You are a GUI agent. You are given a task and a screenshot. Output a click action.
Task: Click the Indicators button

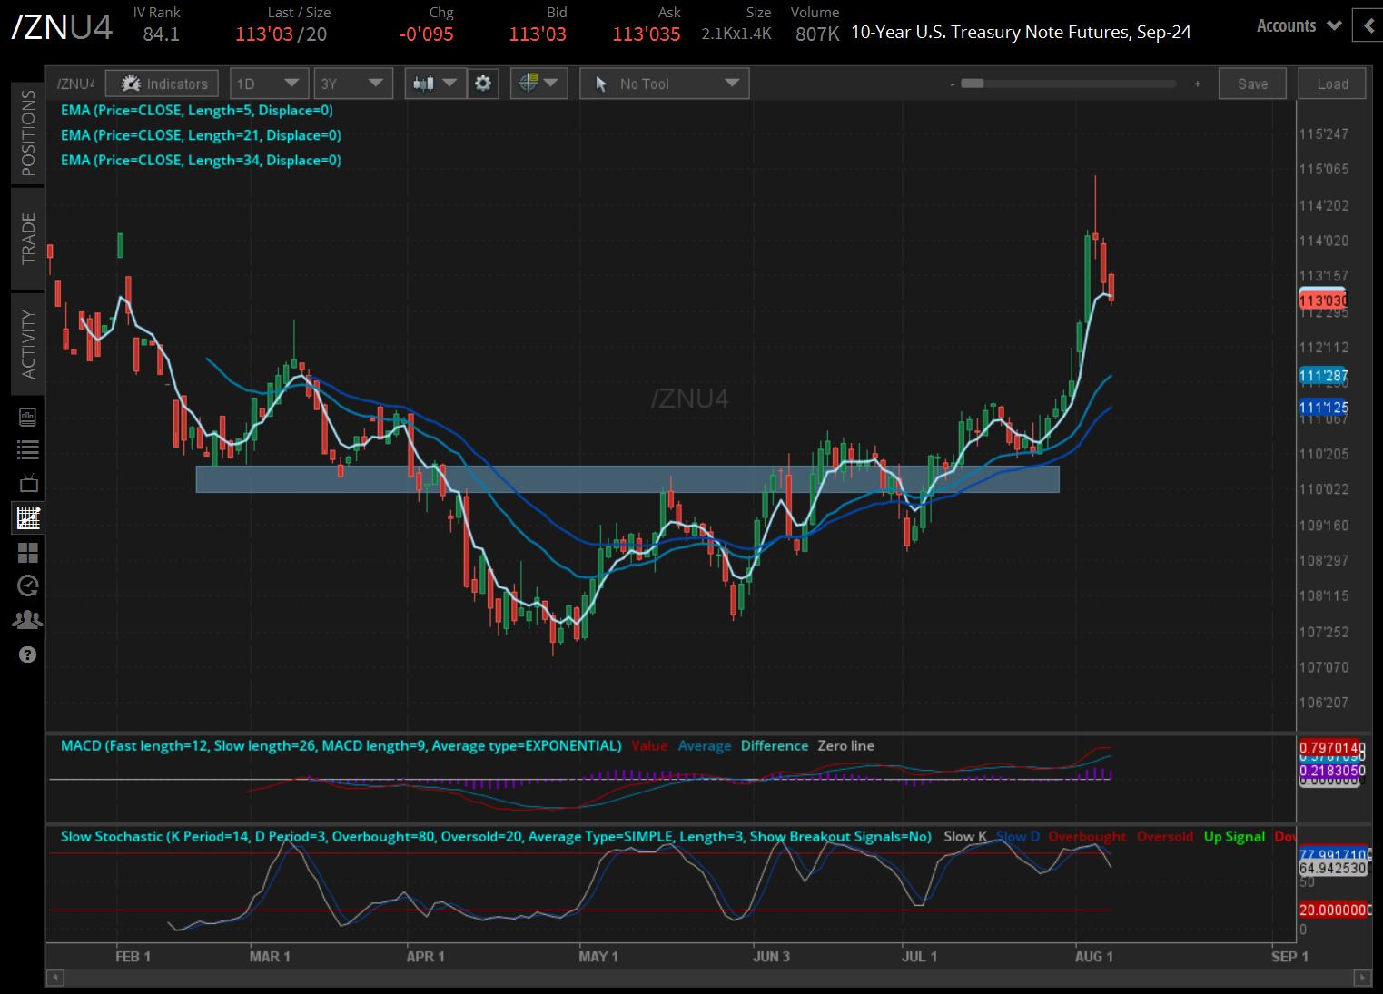click(163, 84)
